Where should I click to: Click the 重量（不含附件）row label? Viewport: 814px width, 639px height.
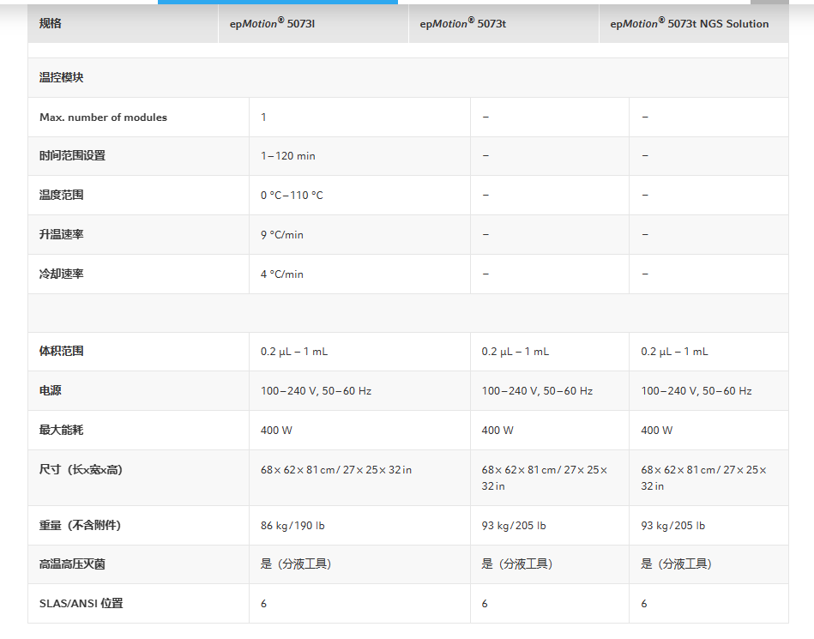80,525
